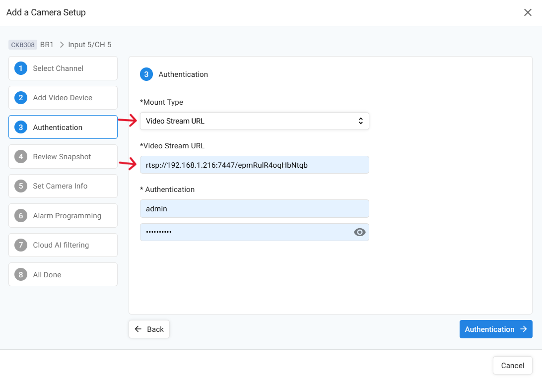
Task: Click the Video Stream URL input field
Action: click(x=254, y=165)
